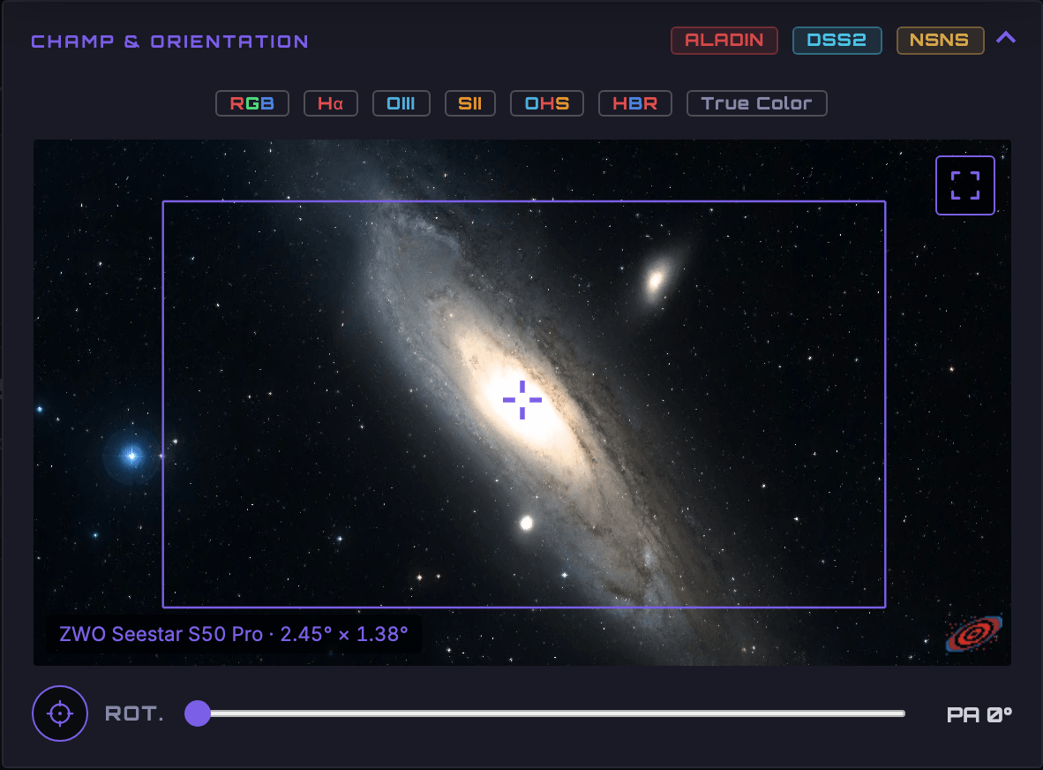Click the ROT. label
The image size is (1043, 770).
click(x=134, y=713)
